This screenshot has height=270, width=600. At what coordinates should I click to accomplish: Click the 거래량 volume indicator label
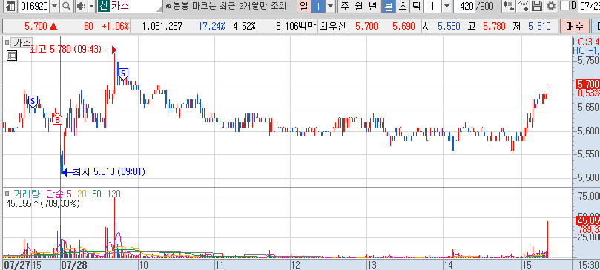tap(27, 194)
